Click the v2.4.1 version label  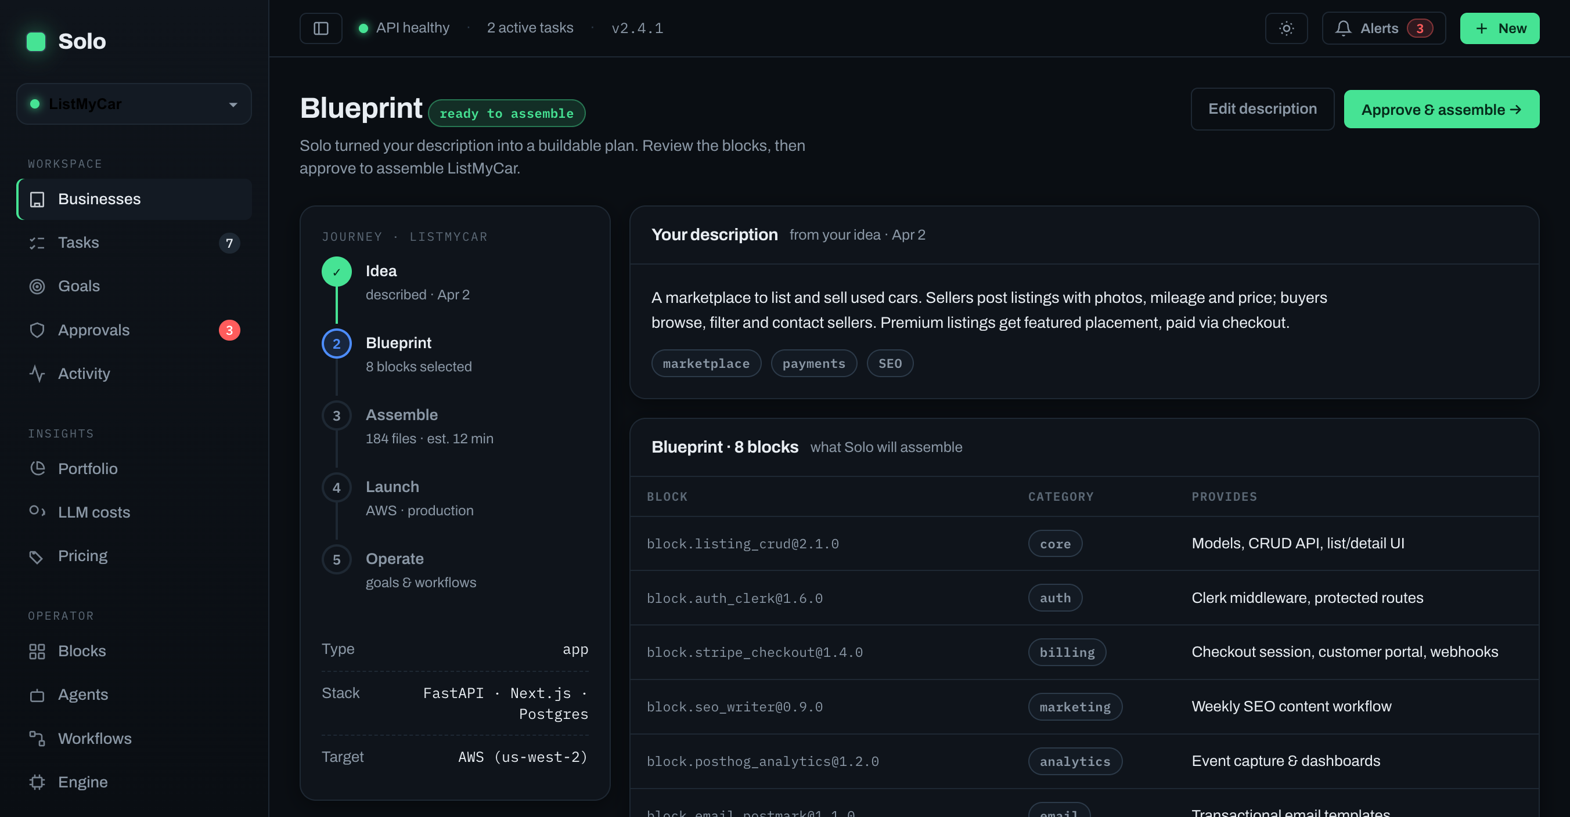click(x=638, y=28)
